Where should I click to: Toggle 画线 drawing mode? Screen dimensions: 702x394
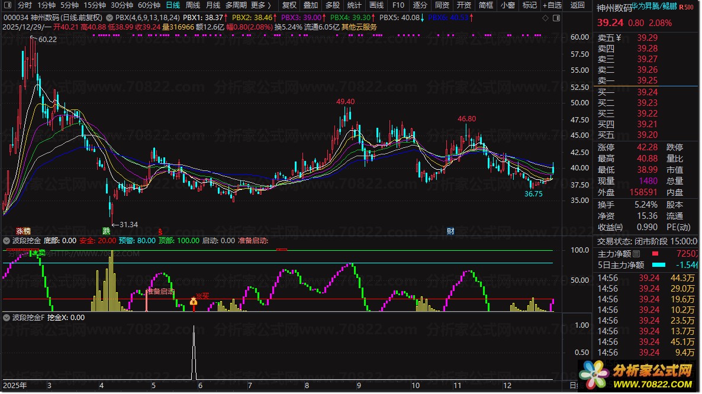click(x=376, y=5)
